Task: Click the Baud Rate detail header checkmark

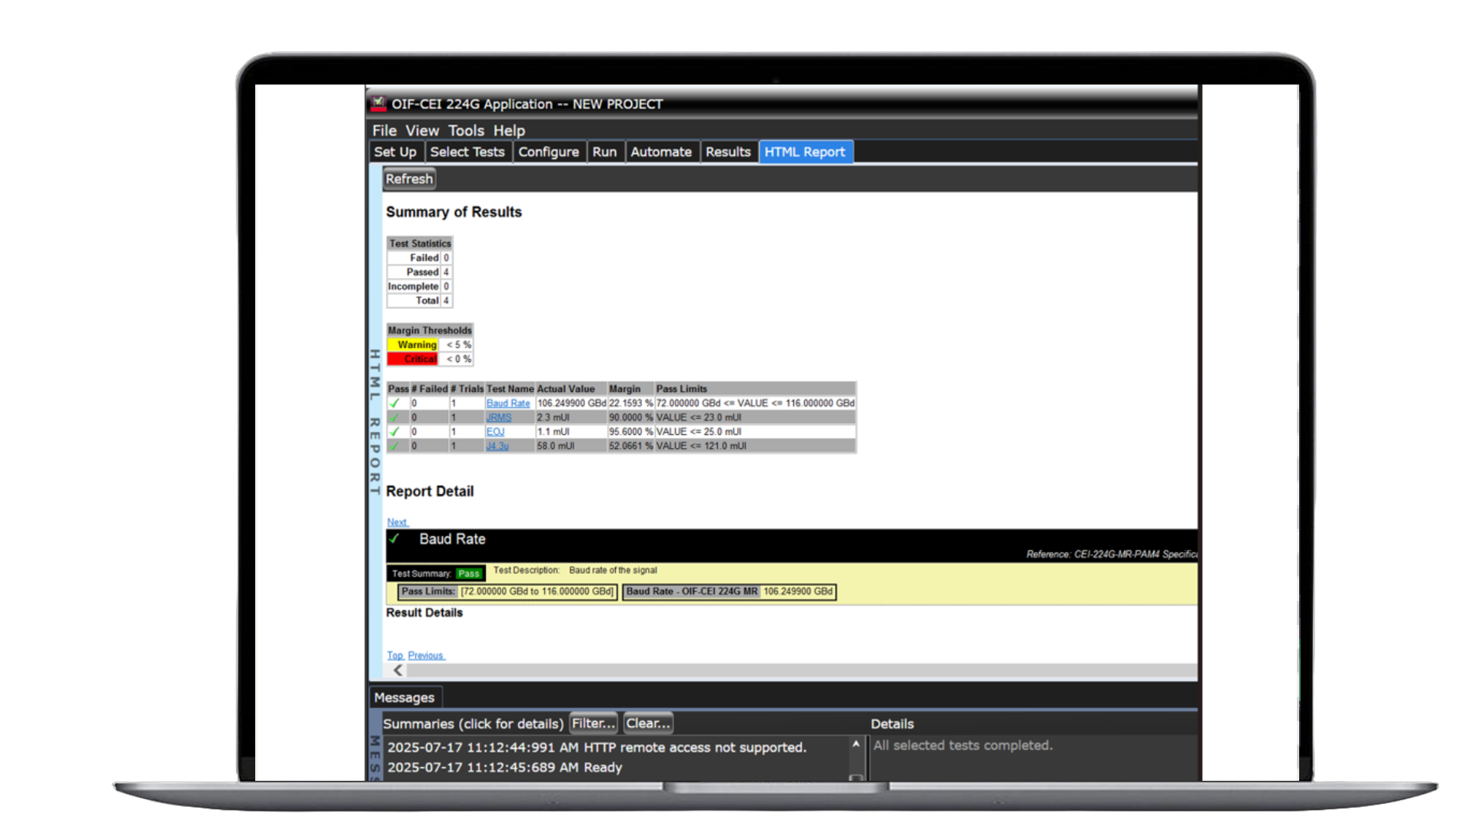Action: tap(394, 539)
